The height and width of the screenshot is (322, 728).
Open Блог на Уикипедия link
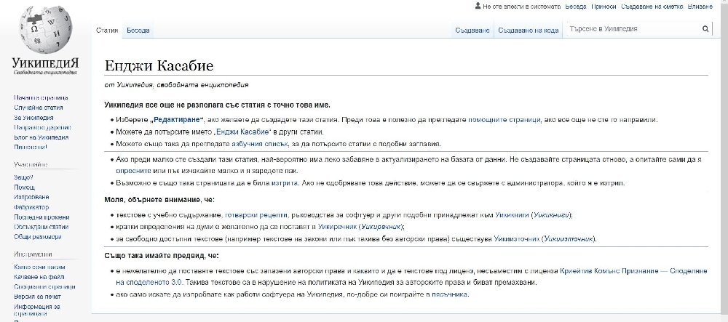tap(41, 137)
